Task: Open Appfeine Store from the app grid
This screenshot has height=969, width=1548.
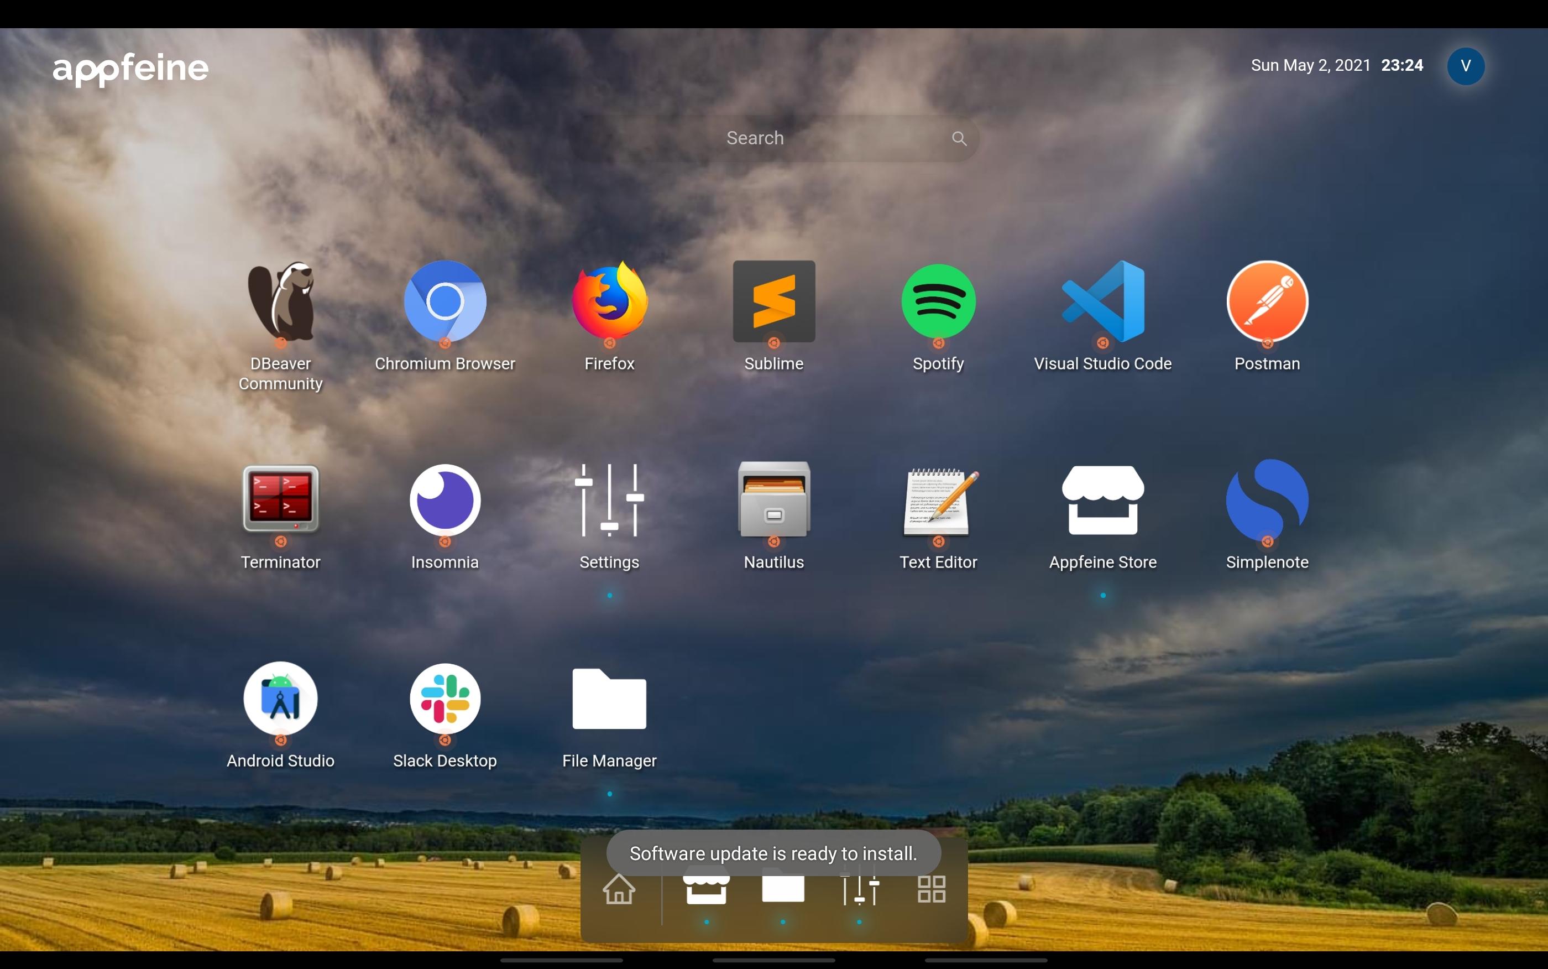Action: click(1103, 499)
